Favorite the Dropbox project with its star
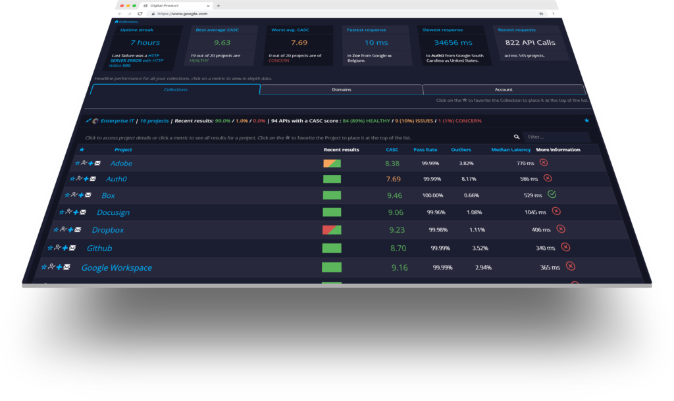Image resolution: width=674 pixels, height=401 pixels. pos(56,229)
